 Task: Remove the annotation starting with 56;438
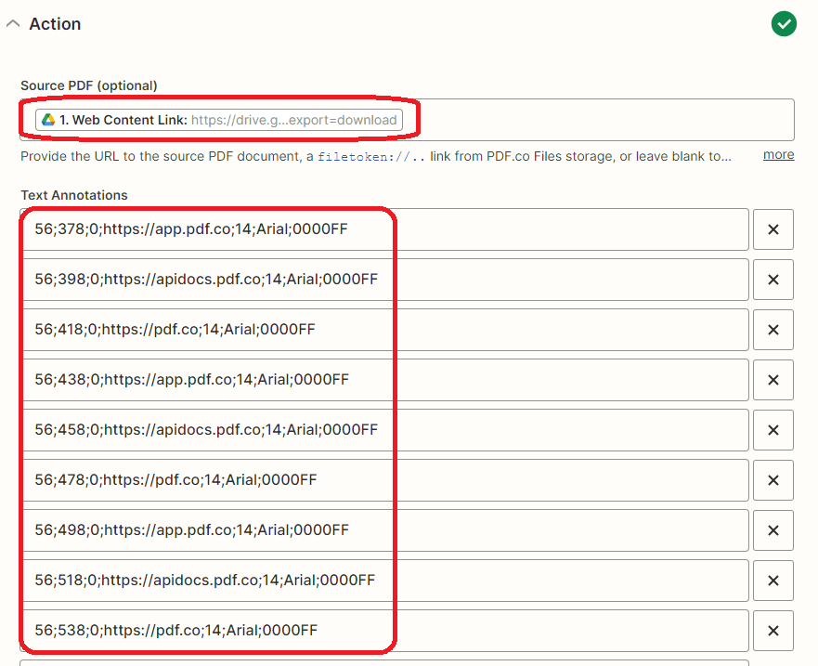[773, 380]
